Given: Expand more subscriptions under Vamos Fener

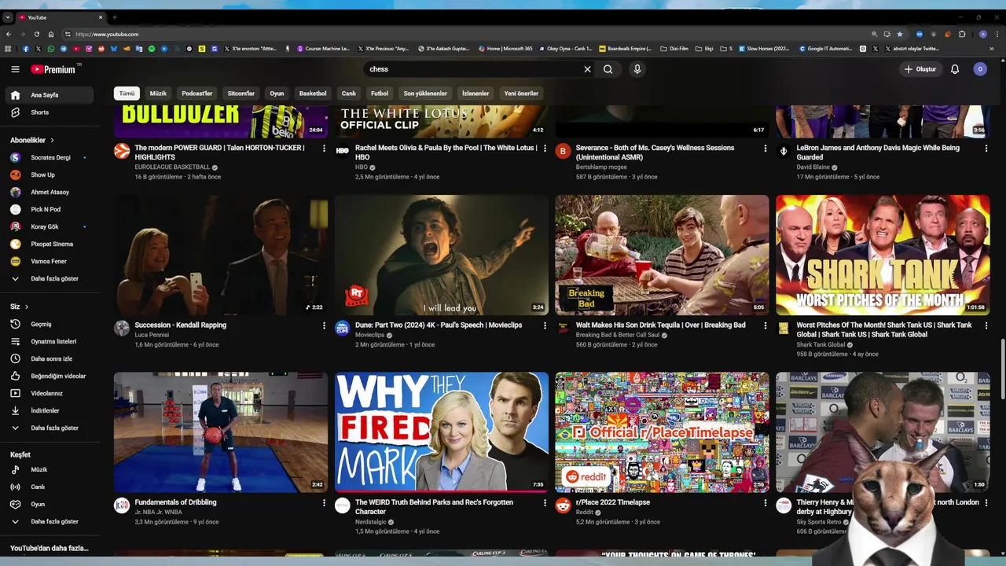Looking at the screenshot, I should click(x=50, y=278).
